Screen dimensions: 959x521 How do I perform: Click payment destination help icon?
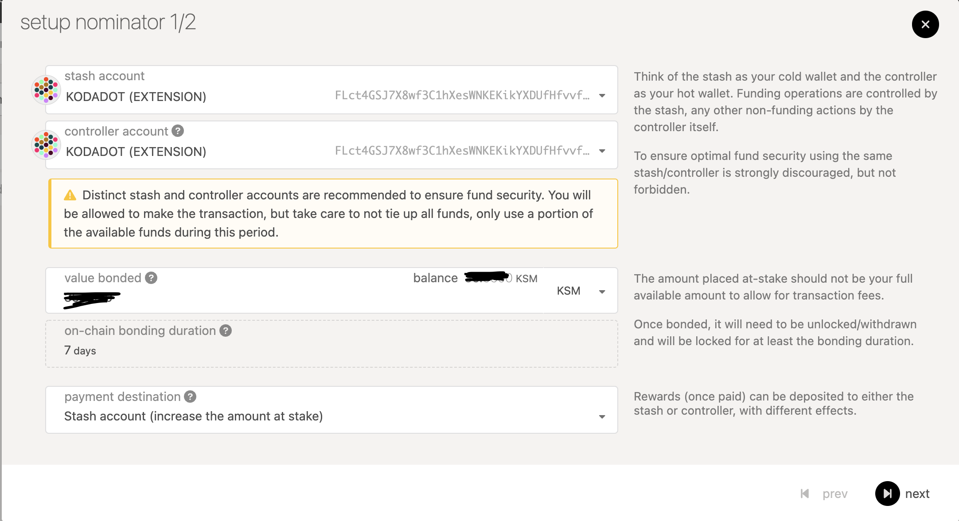[x=190, y=397]
